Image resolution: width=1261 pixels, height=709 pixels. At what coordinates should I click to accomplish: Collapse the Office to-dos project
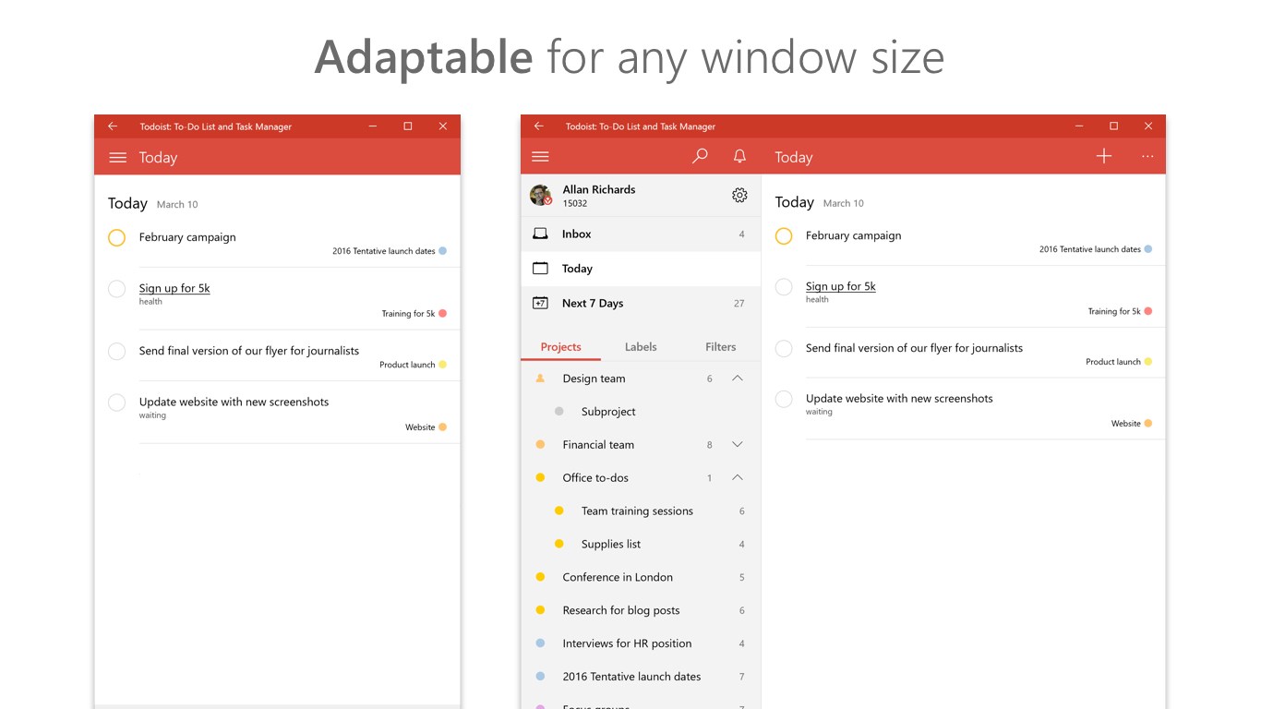(737, 477)
